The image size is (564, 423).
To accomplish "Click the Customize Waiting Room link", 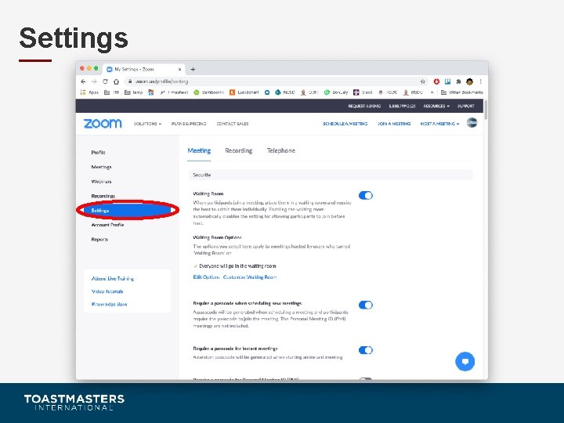I will 250,277.
